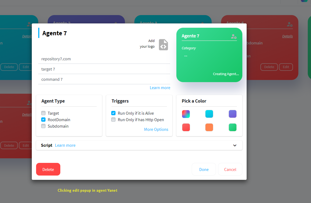Screen dimensions: 311x203
Task: Open Details link on Agente 6 card
Action: point(287,36)
